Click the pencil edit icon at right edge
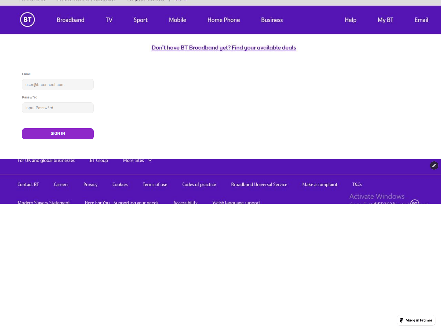 [x=434, y=165]
